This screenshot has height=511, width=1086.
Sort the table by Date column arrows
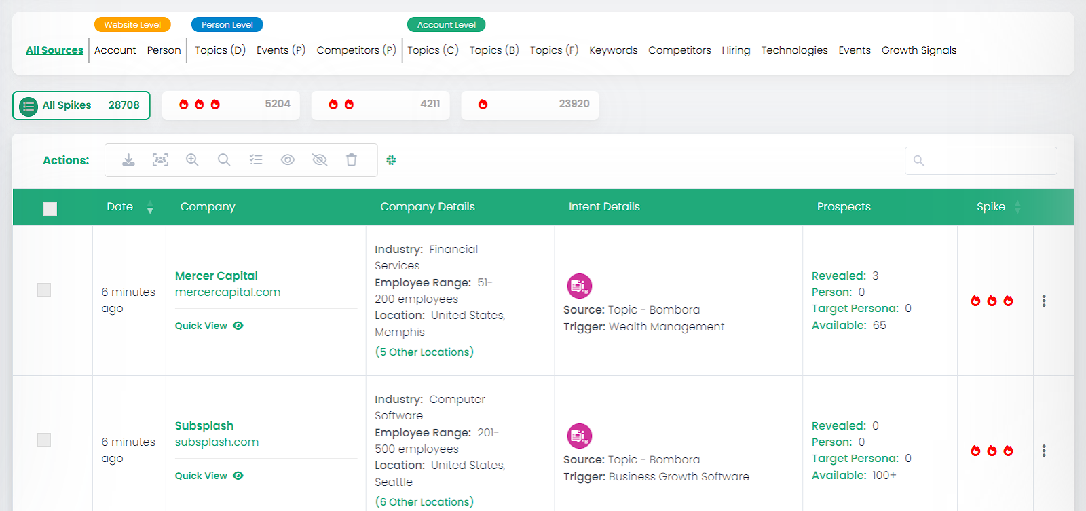click(150, 208)
